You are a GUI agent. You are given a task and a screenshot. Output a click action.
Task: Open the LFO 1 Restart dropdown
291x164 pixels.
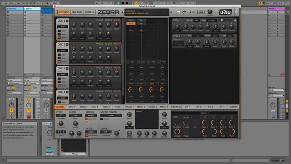coord(215,36)
